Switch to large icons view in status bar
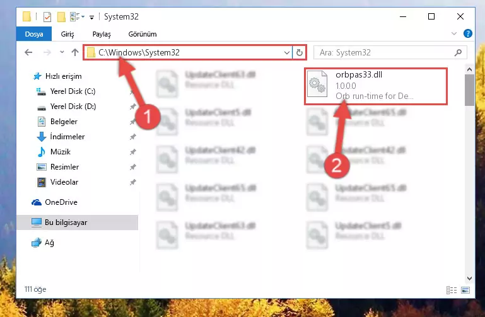Viewport: 485px width, 317px height. pyautogui.click(x=465, y=290)
